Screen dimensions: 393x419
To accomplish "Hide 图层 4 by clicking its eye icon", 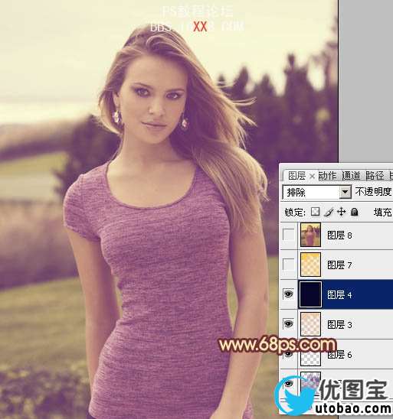I will pyautogui.click(x=289, y=294).
